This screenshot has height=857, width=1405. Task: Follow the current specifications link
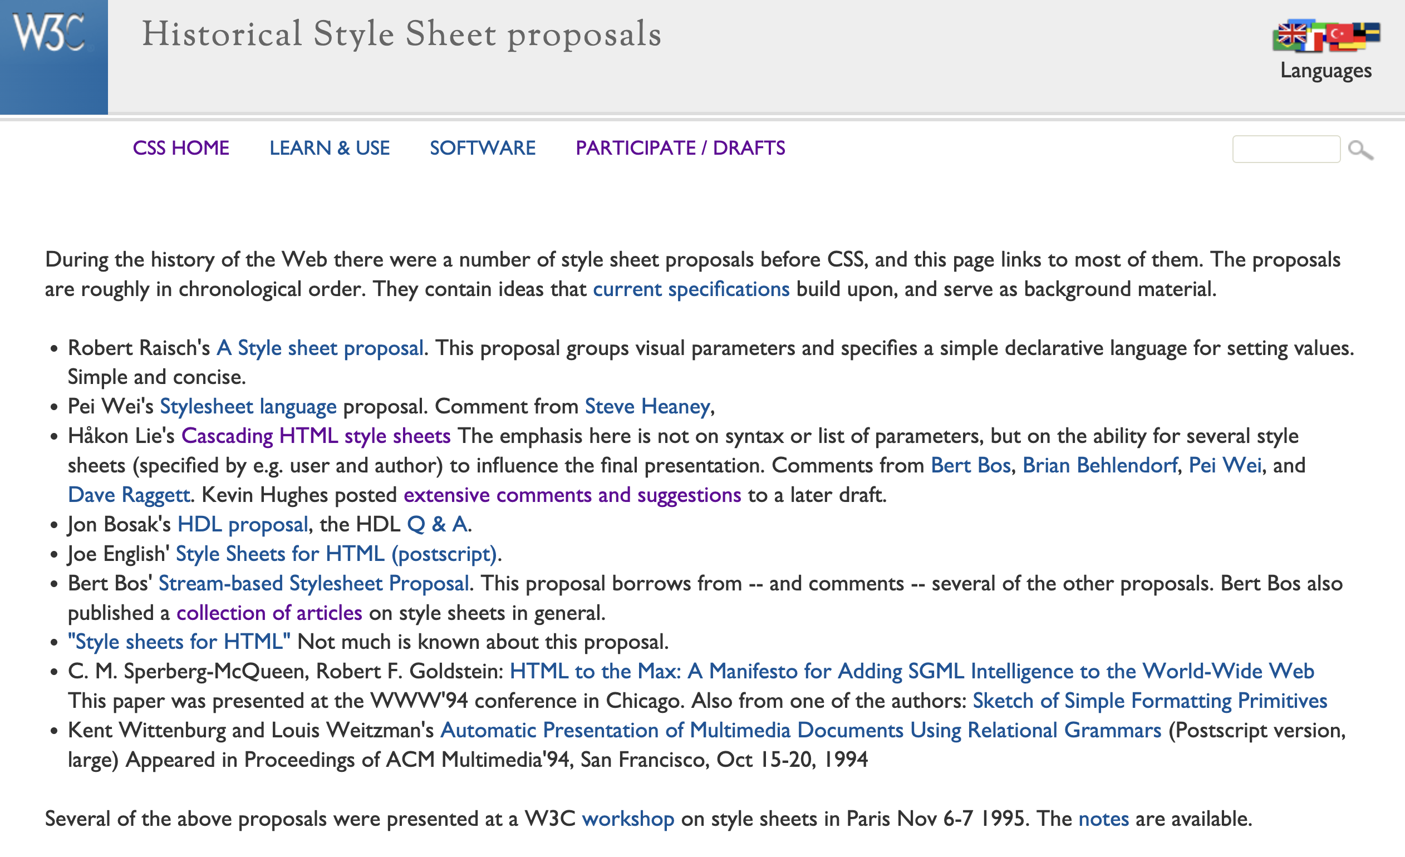pos(691,289)
